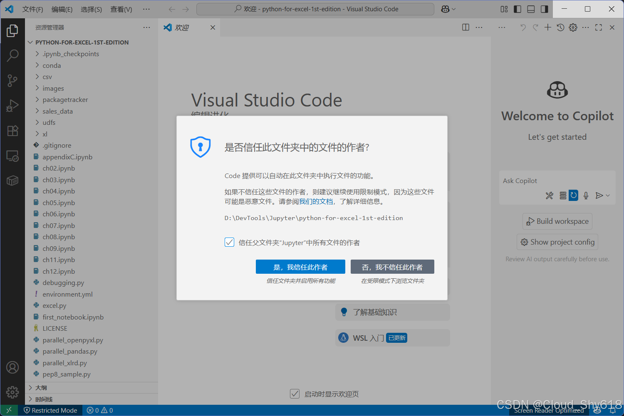Open Customize Layout in title bar
The height and width of the screenshot is (416, 624).
(x=504, y=9)
